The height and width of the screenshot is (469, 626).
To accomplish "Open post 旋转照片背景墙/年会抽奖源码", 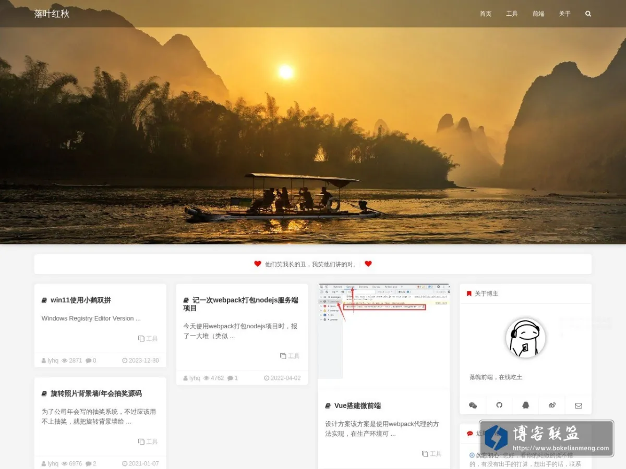I will click(x=96, y=393).
